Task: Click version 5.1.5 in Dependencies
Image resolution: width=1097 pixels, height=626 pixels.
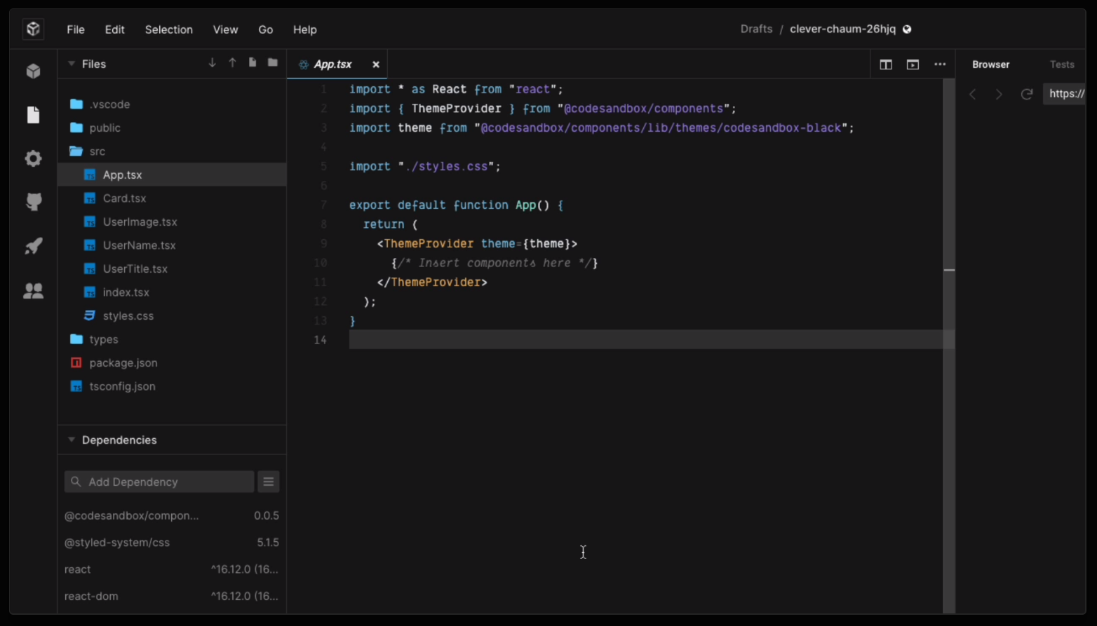Action: click(268, 543)
